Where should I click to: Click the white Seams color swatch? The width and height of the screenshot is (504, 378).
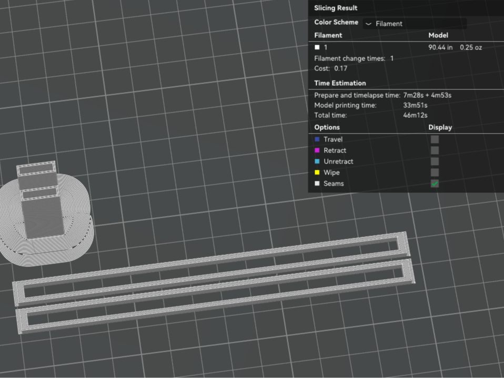317,183
